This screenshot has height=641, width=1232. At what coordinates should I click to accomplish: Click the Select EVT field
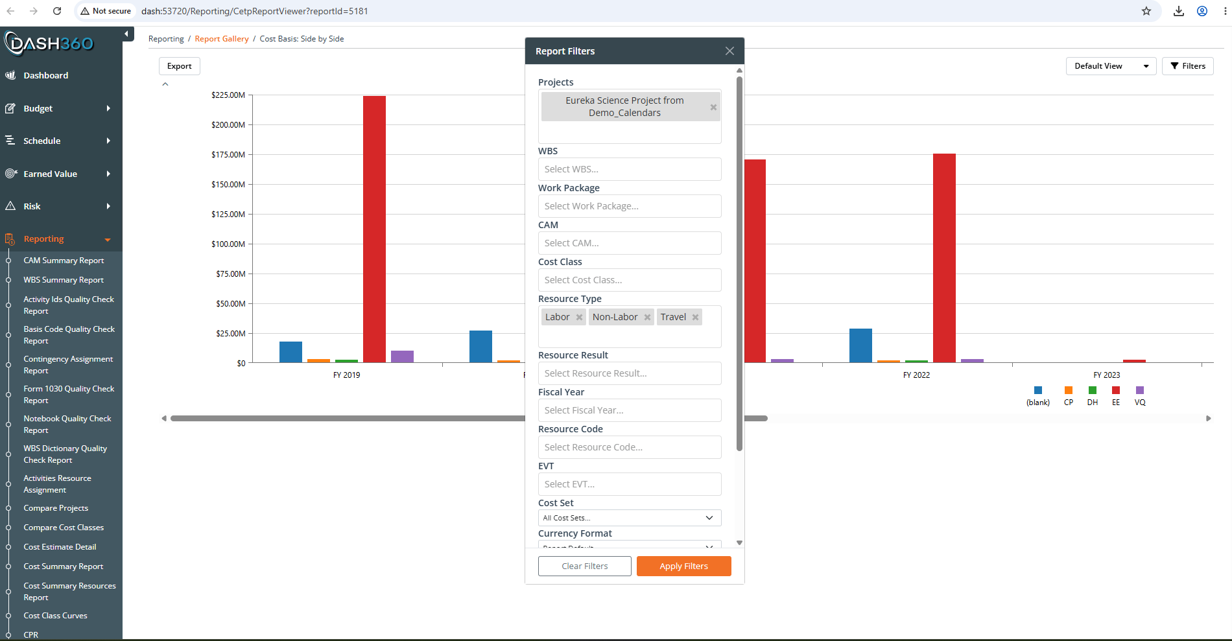pos(630,484)
